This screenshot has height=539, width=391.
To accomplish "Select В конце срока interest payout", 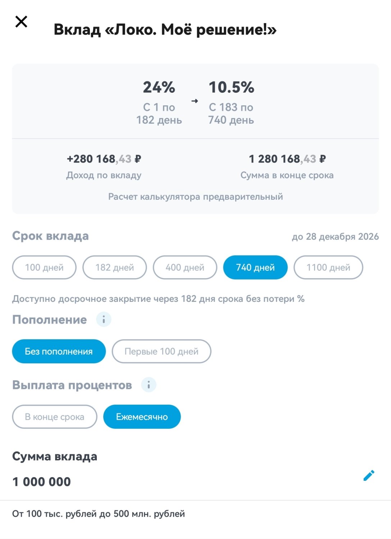I will (55, 417).
